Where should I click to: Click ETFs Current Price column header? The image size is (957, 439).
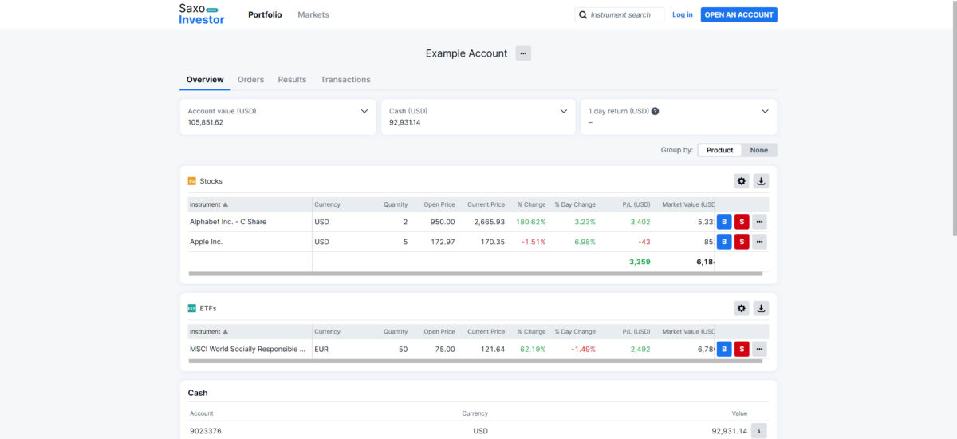pos(486,331)
